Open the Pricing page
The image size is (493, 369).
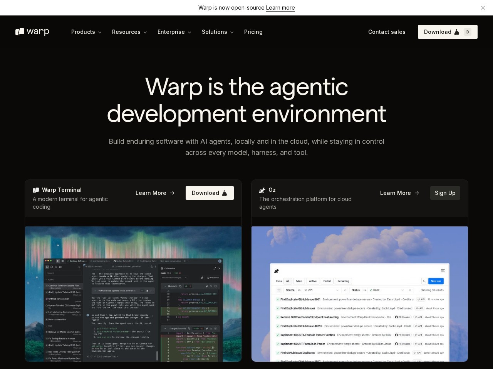[253, 32]
